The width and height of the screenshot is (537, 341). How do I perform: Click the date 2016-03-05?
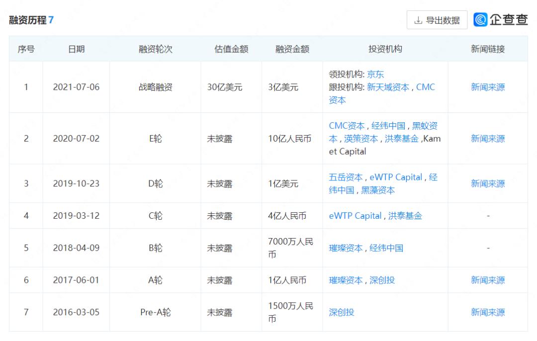click(x=77, y=312)
